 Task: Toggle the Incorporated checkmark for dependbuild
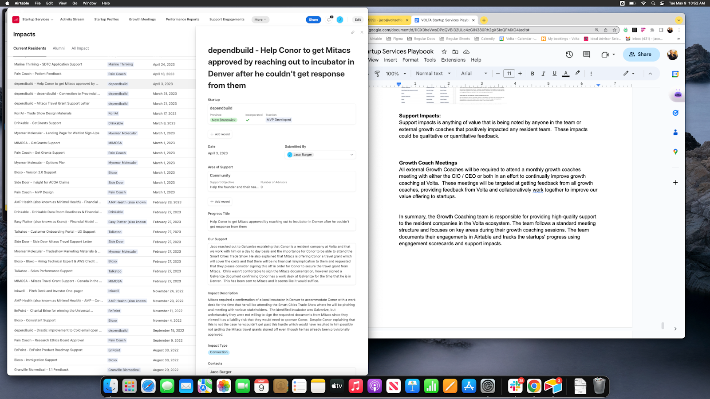[x=248, y=120]
